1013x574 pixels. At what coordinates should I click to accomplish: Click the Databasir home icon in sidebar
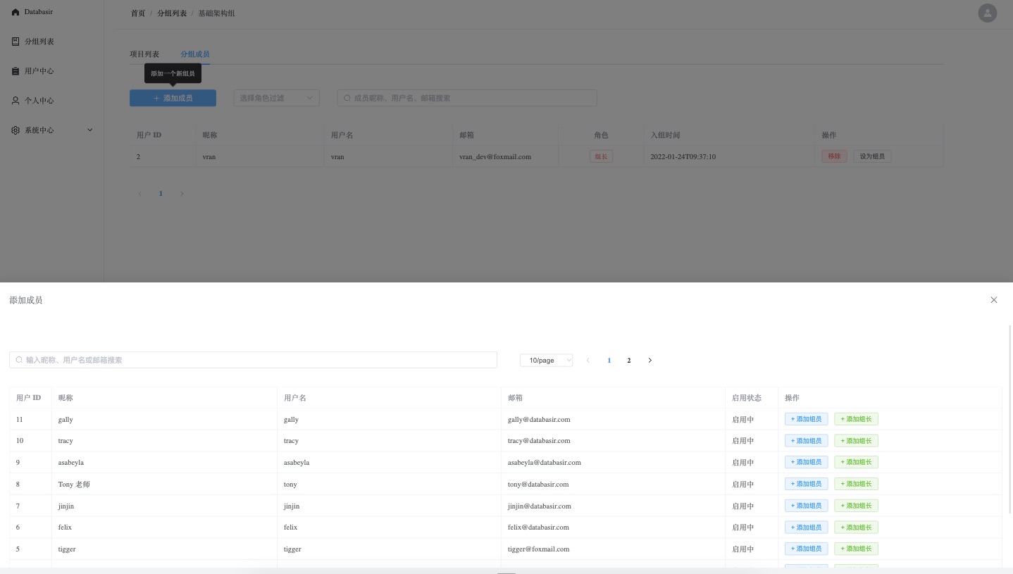pyautogui.click(x=15, y=12)
